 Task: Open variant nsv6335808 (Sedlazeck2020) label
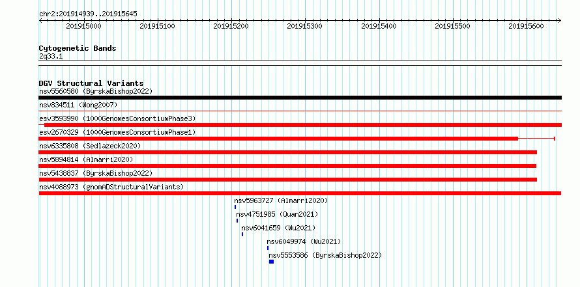(x=90, y=146)
